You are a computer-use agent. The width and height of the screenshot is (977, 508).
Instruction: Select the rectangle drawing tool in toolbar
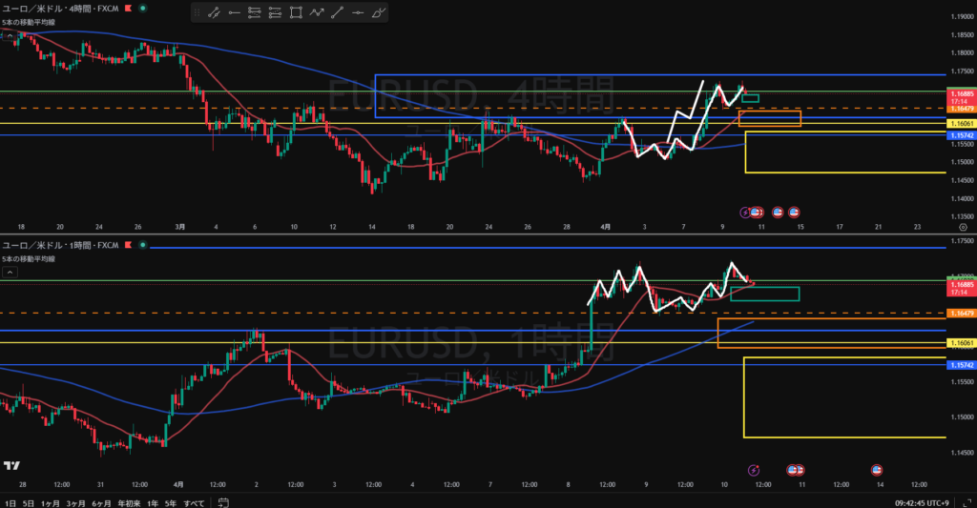coord(297,12)
